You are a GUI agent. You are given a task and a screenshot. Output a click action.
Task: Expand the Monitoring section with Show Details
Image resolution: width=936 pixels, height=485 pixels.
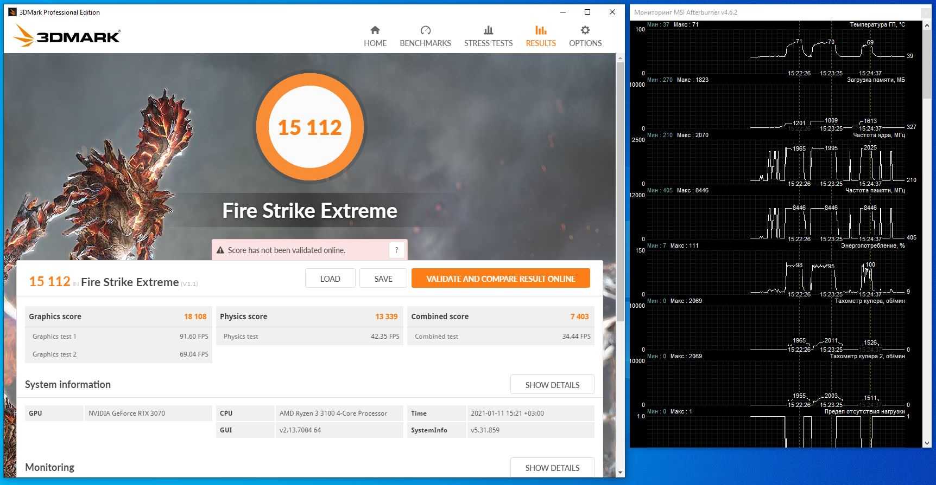pyautogui.click(x=552, y=468)
